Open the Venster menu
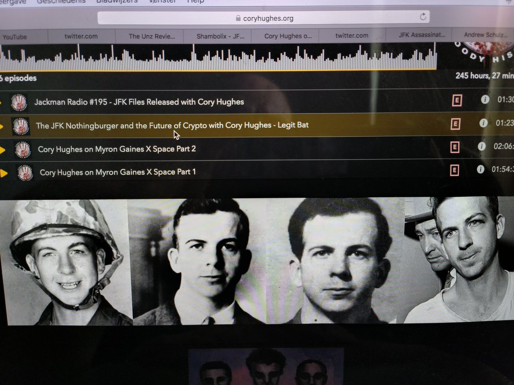The height and width of the screenshot is (385, 514). [x=163, y=2]
